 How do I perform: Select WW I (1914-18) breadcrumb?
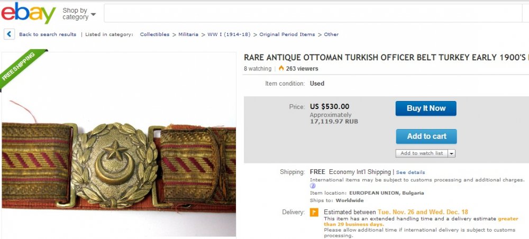pyautogui.click(x=229, y=34)
